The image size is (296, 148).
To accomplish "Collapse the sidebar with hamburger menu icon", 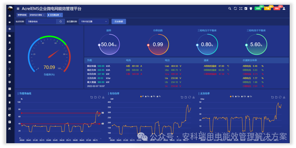I will pos(18,9).
